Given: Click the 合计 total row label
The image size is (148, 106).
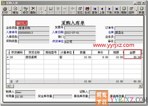Looking at the screenshot, I should (14, 81).
